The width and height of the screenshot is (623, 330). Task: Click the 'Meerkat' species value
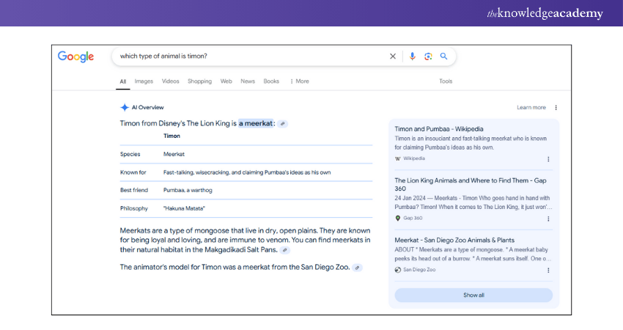(x=174, y=154)
